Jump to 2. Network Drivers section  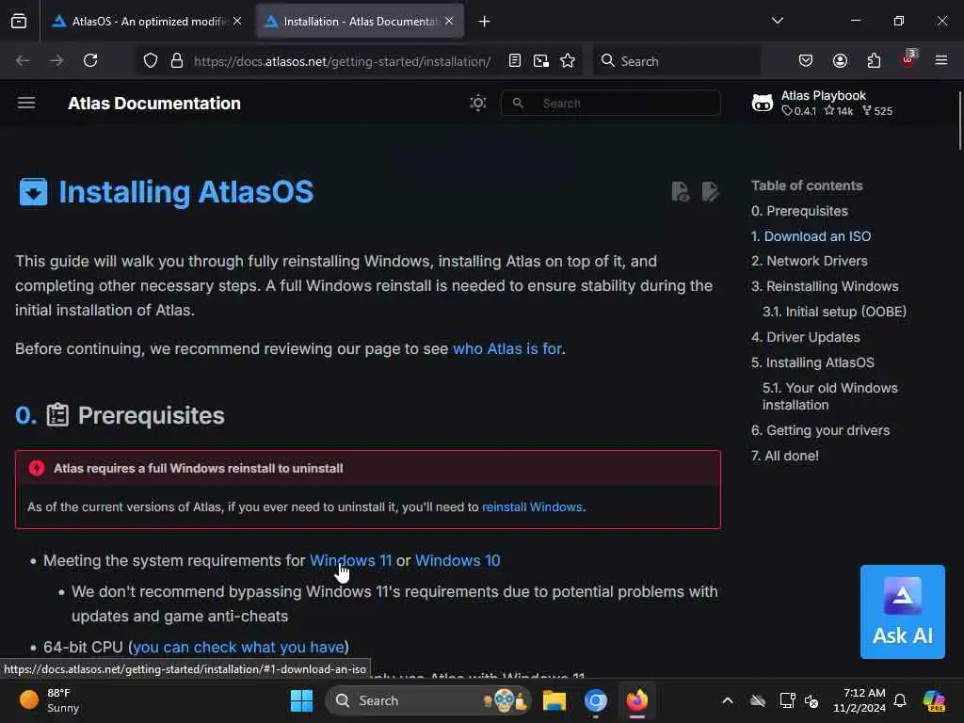coord(809,262)
